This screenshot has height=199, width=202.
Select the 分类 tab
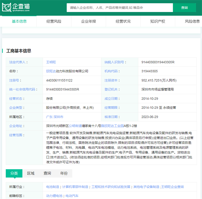[x=14, y=173]
